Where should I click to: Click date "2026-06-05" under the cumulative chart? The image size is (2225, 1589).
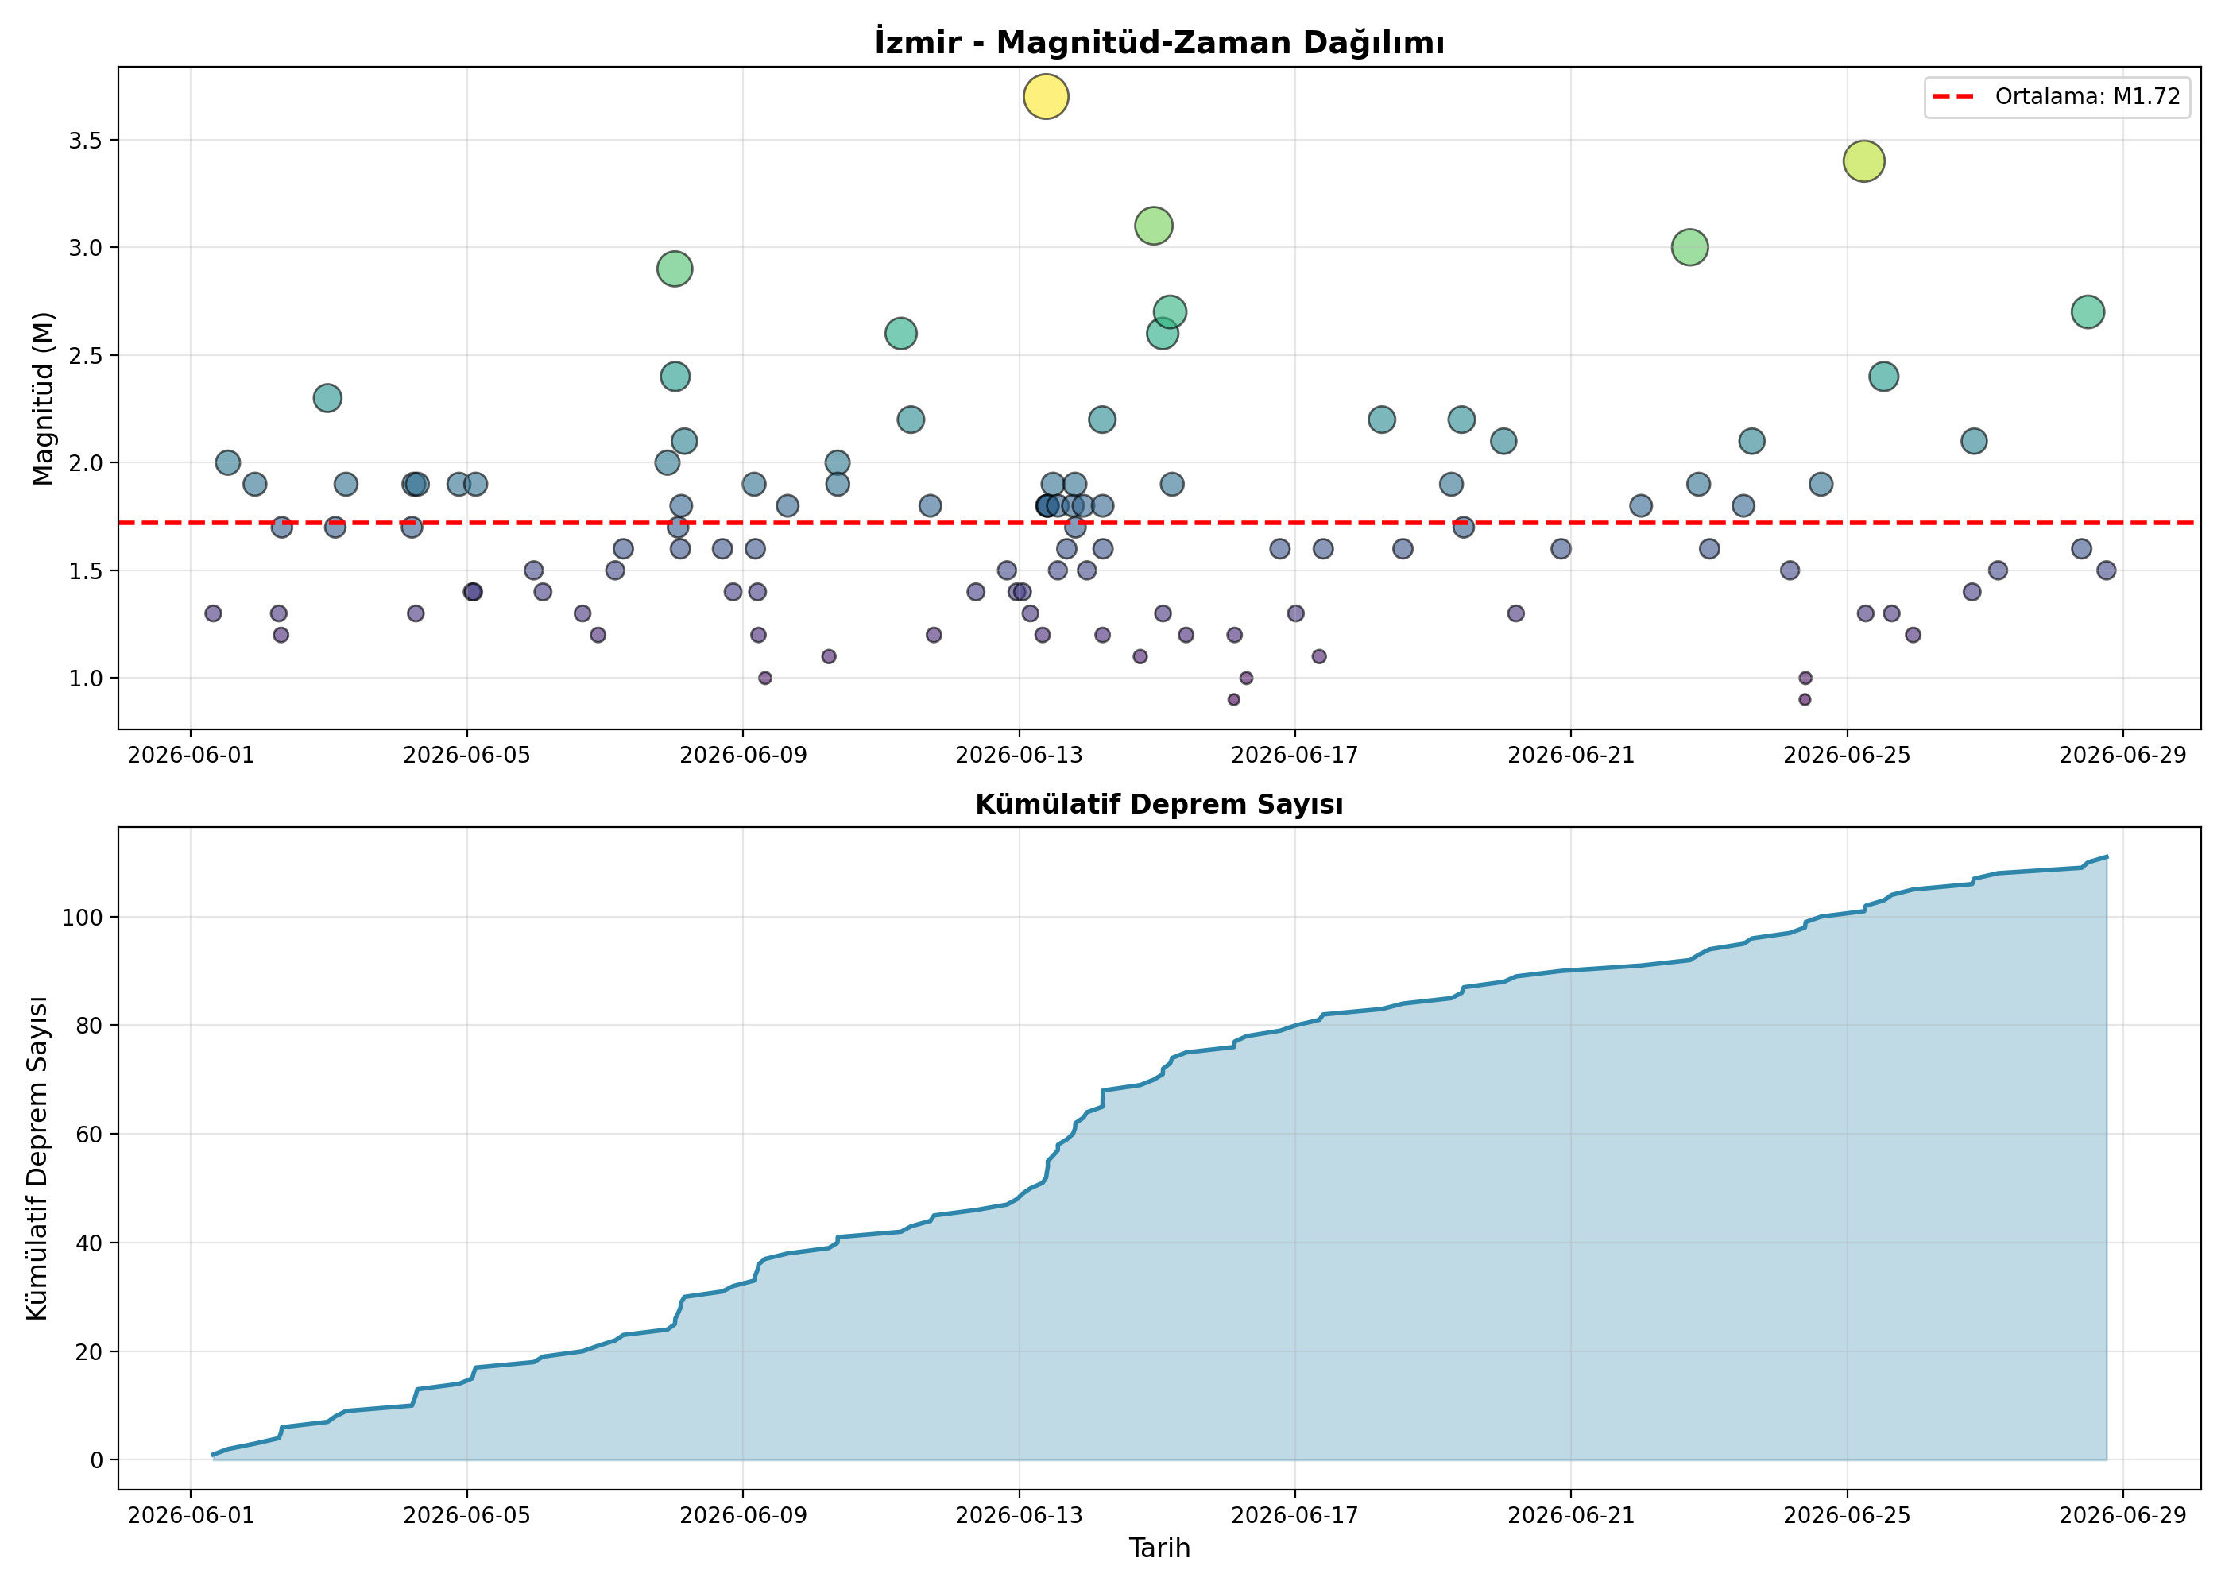[x=466, y=1516]
